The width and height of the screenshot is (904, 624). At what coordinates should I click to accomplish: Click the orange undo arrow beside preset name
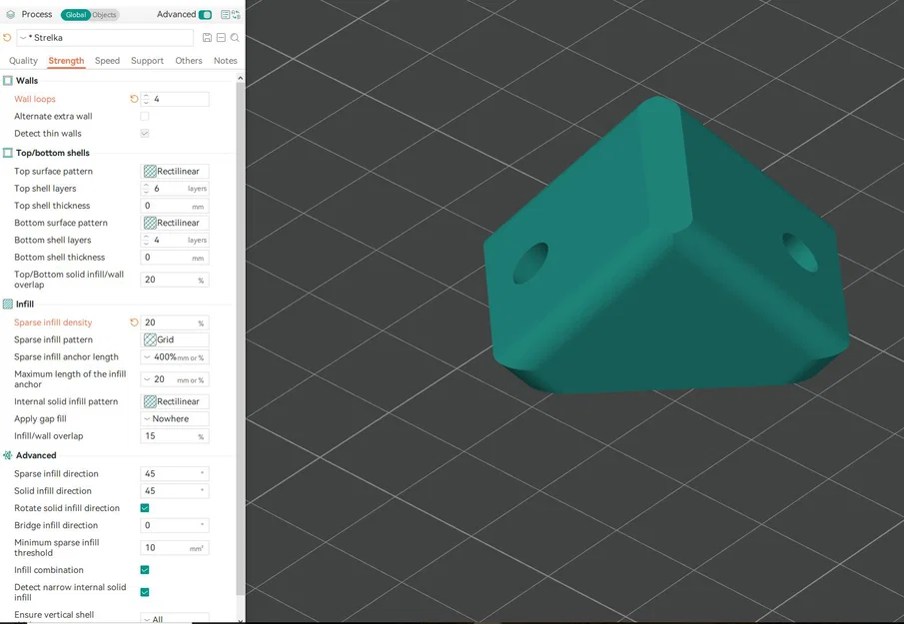pos(6,36)
